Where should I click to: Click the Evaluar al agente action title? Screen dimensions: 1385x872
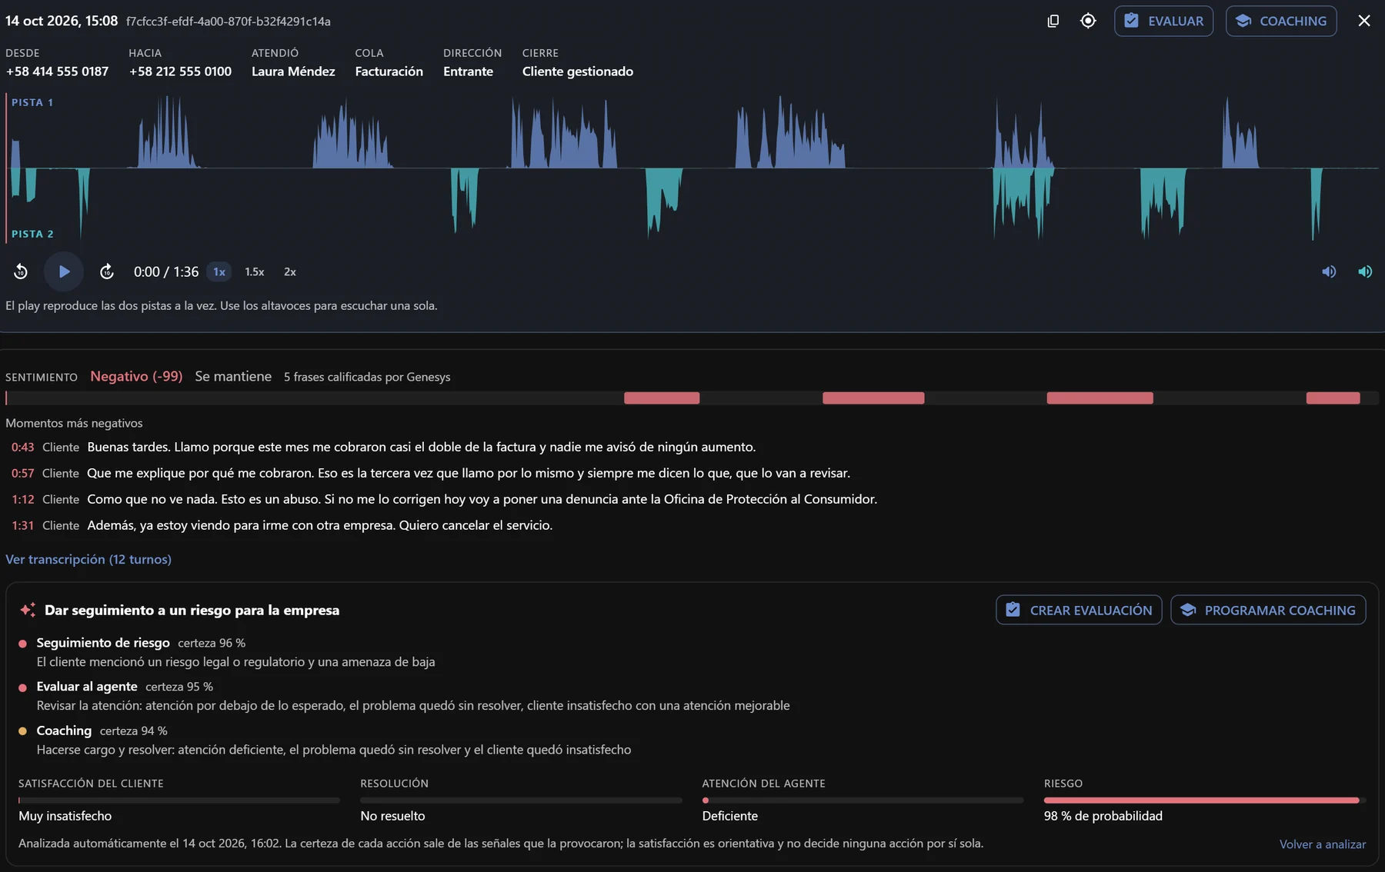point(87,687)
